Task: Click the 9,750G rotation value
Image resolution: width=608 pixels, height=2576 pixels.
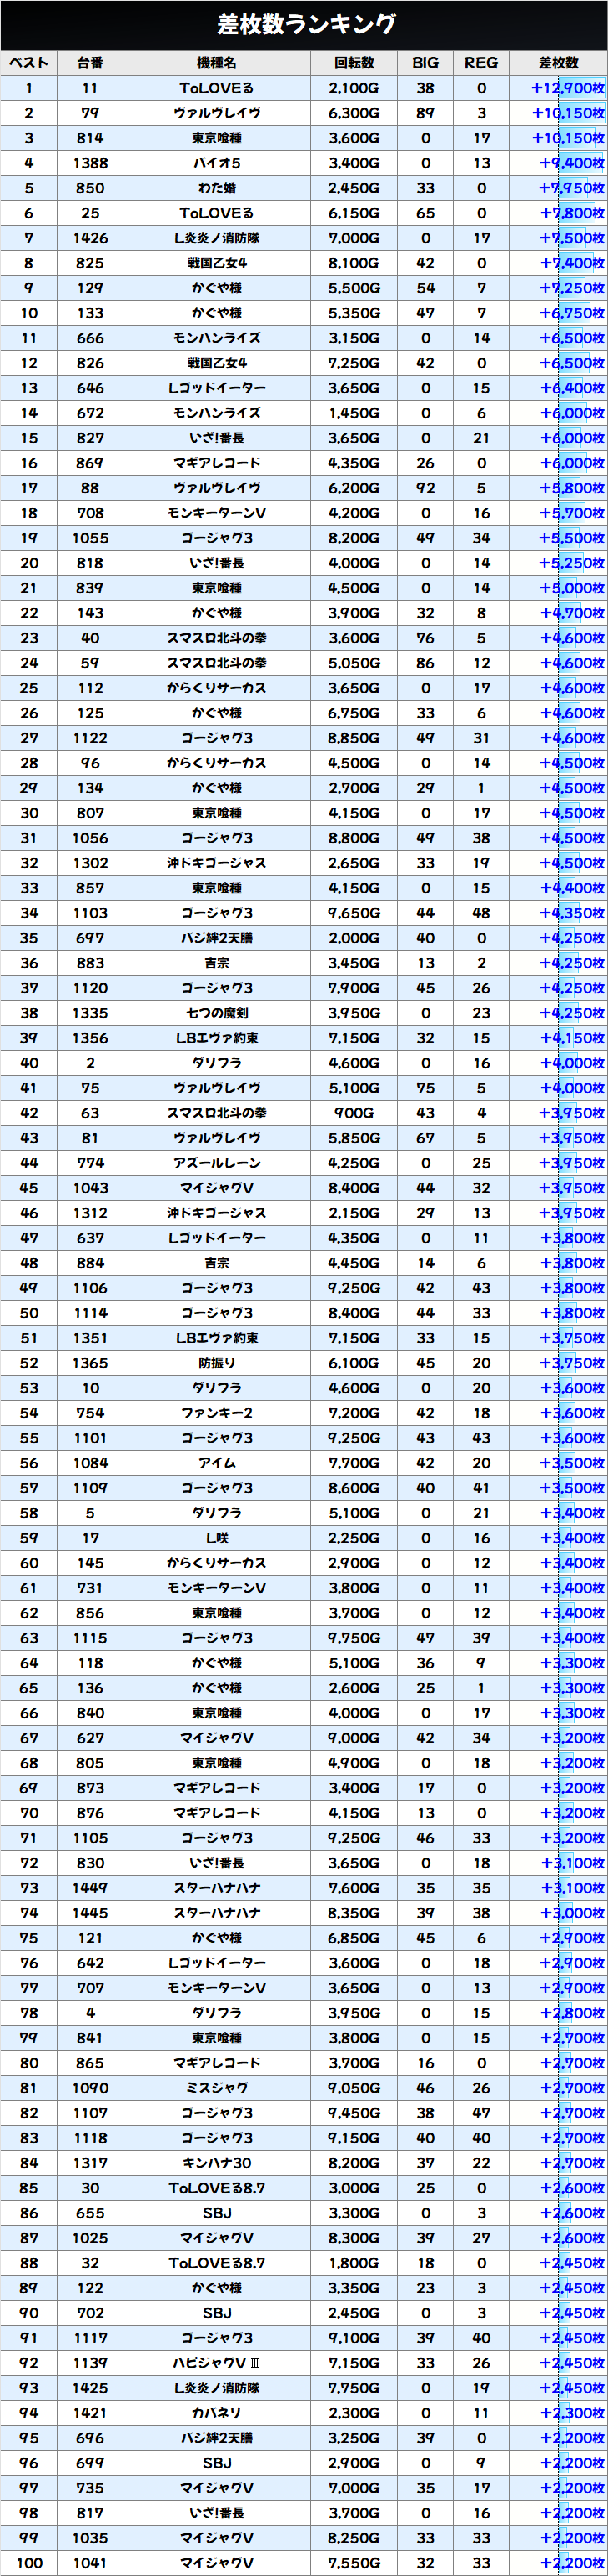Action: [x=354, y=1638]
